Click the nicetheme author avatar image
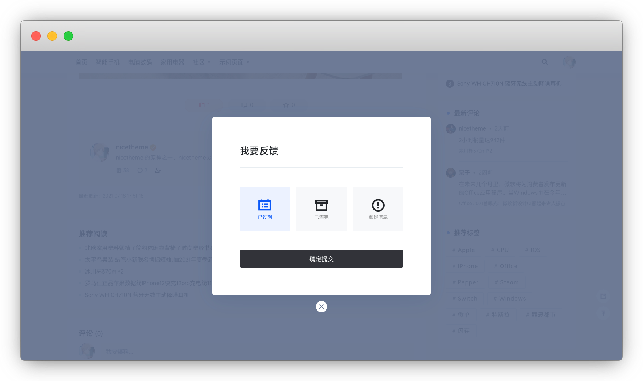The width and height of the screenshot is (643, 381). pyautogui.click(x=100, y=152)
